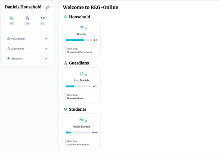This screenshot has width=219, height=153.
Task: Click the students graduation cap counter
Action: click(x=42, y=20)
